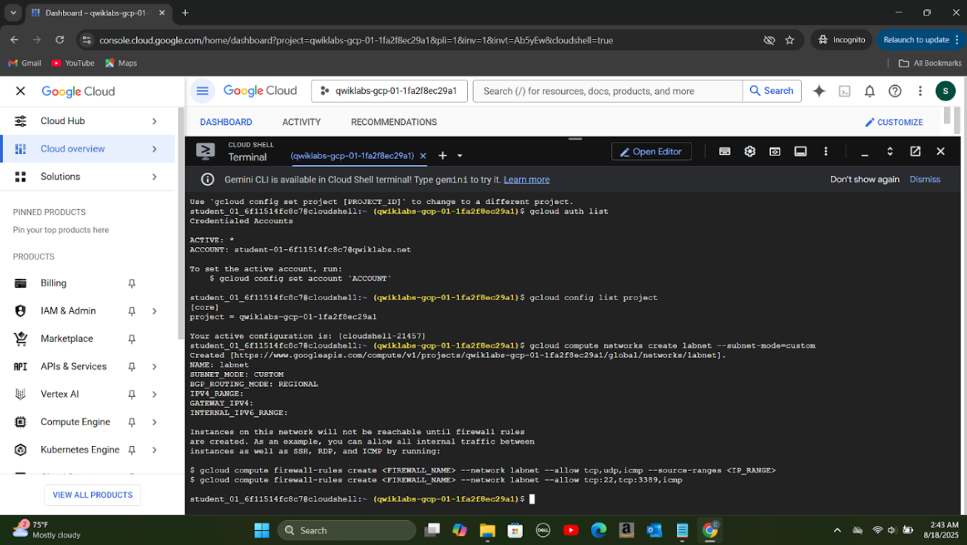Screen dimensions: 967x545
Task: Open the notifications bell
Action: coord(869,91)
